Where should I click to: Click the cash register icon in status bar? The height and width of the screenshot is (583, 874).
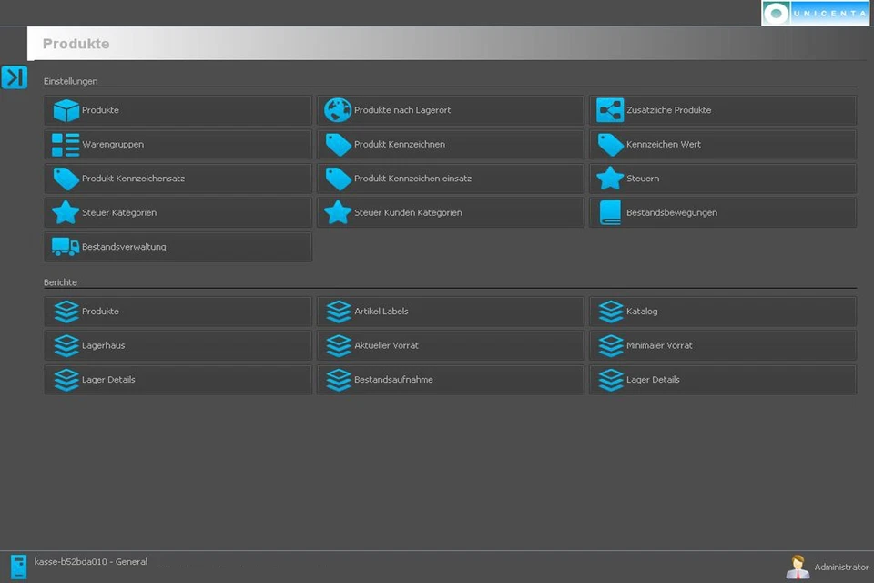click(x=18, y=566)
